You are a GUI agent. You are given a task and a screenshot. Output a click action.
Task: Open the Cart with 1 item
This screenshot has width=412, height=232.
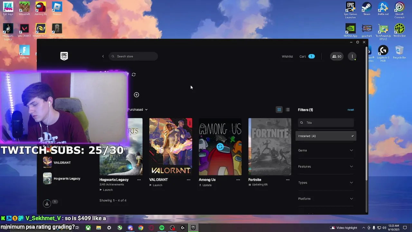pos(307,56)
